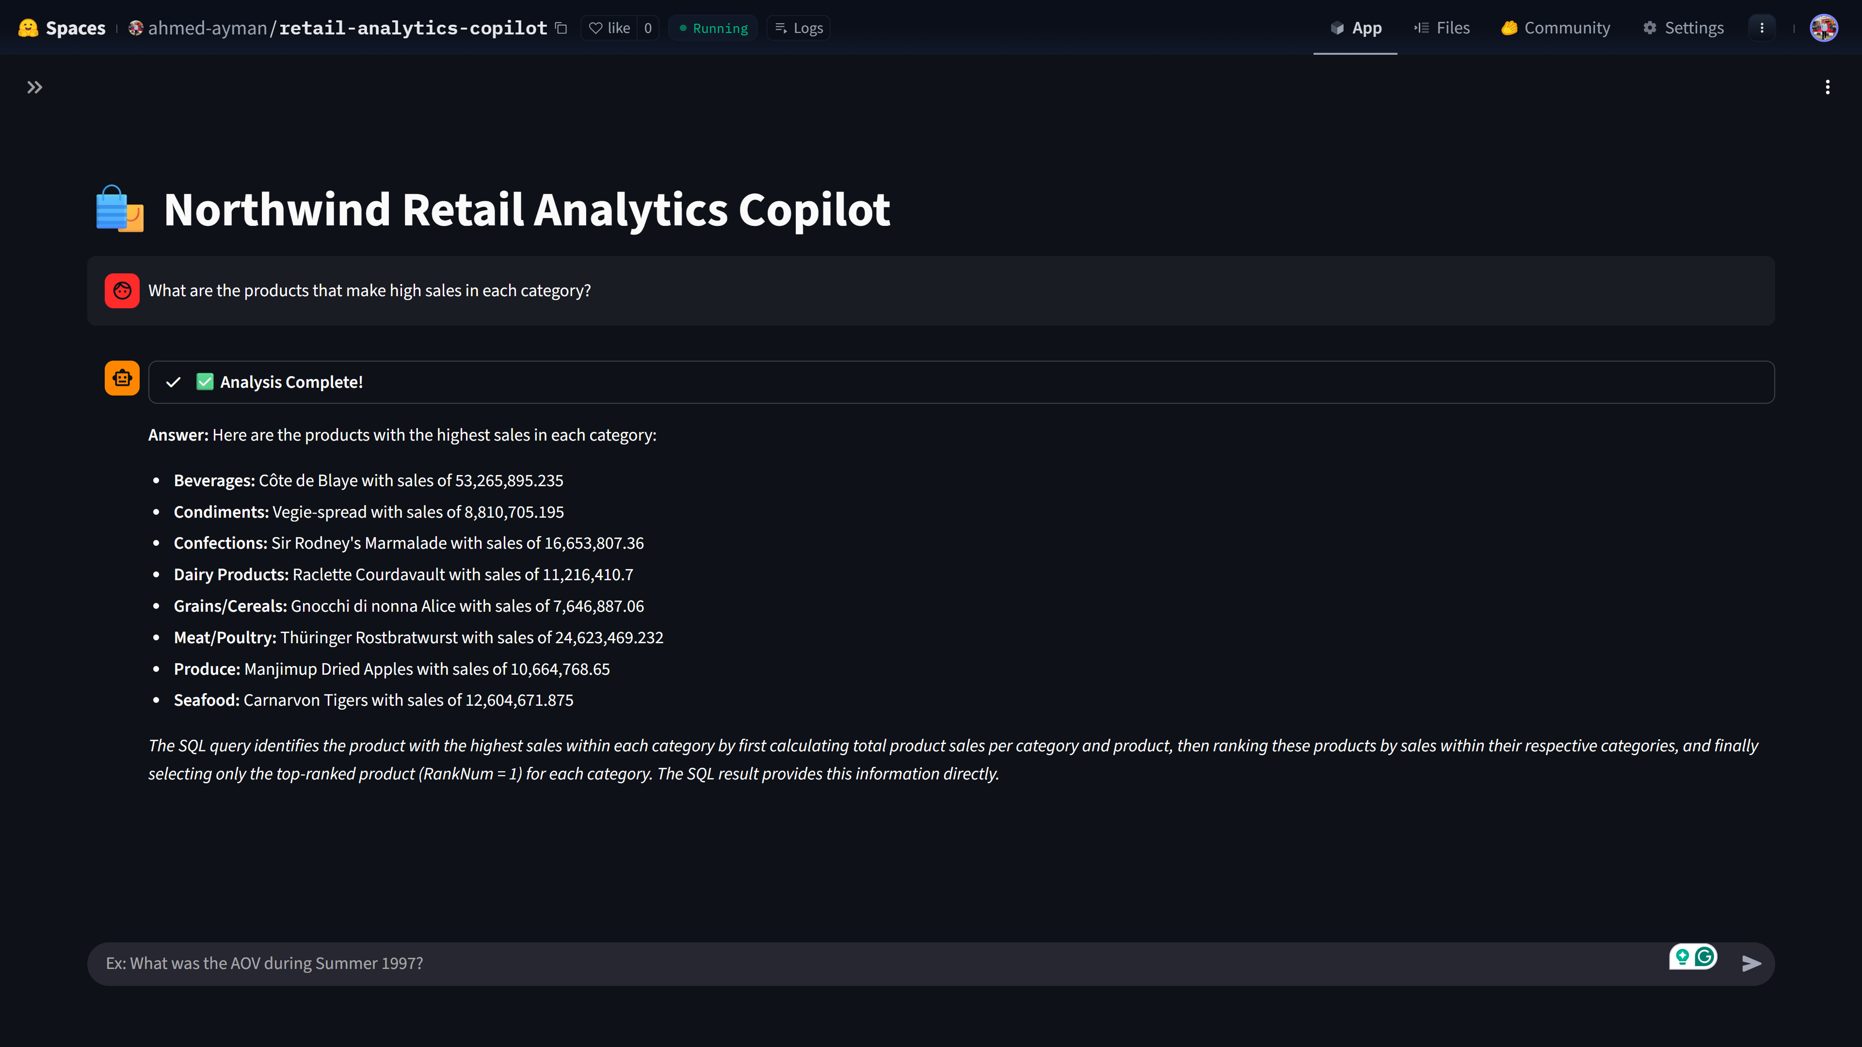Viewport: 1862px width, 1047px height.
Task: Click ahmed-ayman's profile picture
Action: pos(136,28)
